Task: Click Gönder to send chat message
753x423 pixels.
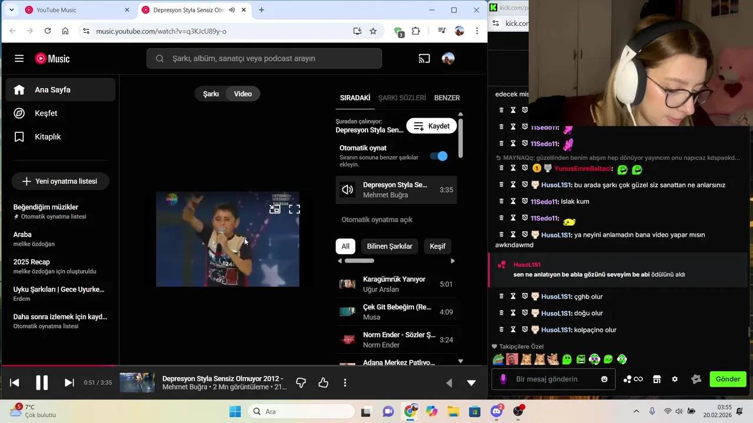Action: (728, 379)
